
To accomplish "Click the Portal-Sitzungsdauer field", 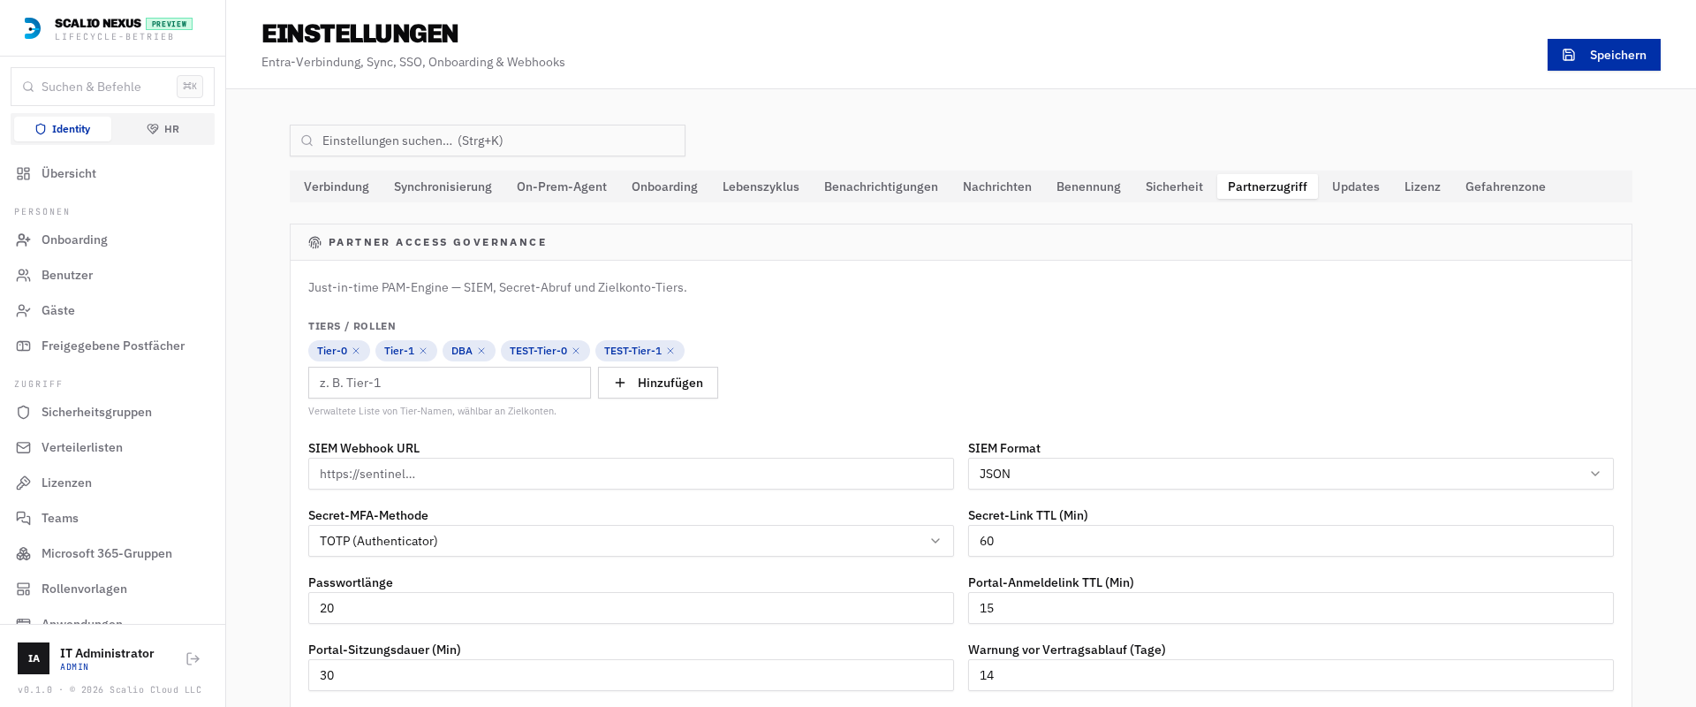I will pos(631,675).
